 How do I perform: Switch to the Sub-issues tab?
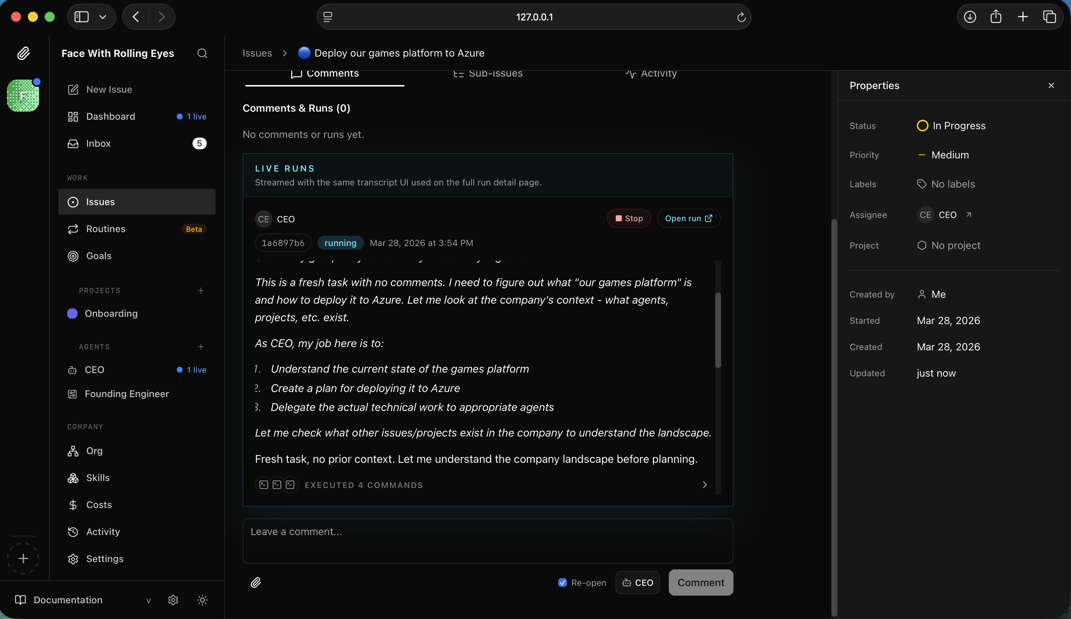coord(488,74)
